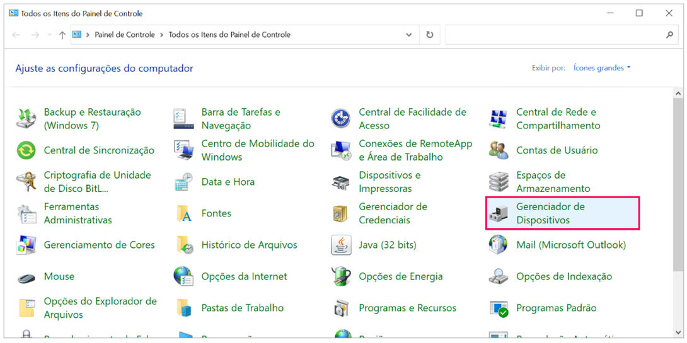
Task: Open the Data e Hora calendar icon
Action: pos(183,182)
